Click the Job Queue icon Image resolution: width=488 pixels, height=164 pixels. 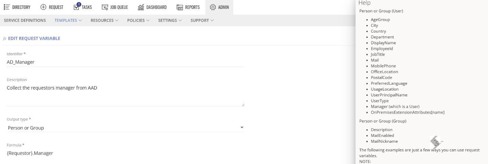click(105, 7)
